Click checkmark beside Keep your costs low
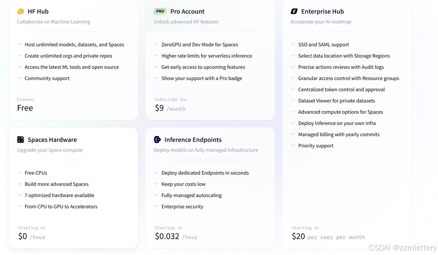This screenshot has width=438, height=255. pyautogui.click(x=156, y=184)
